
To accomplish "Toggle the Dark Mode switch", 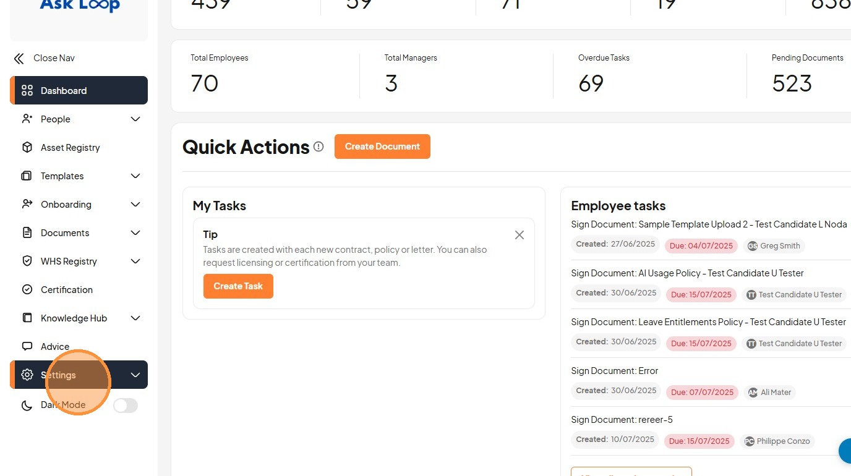I will (x=126, y=406).
